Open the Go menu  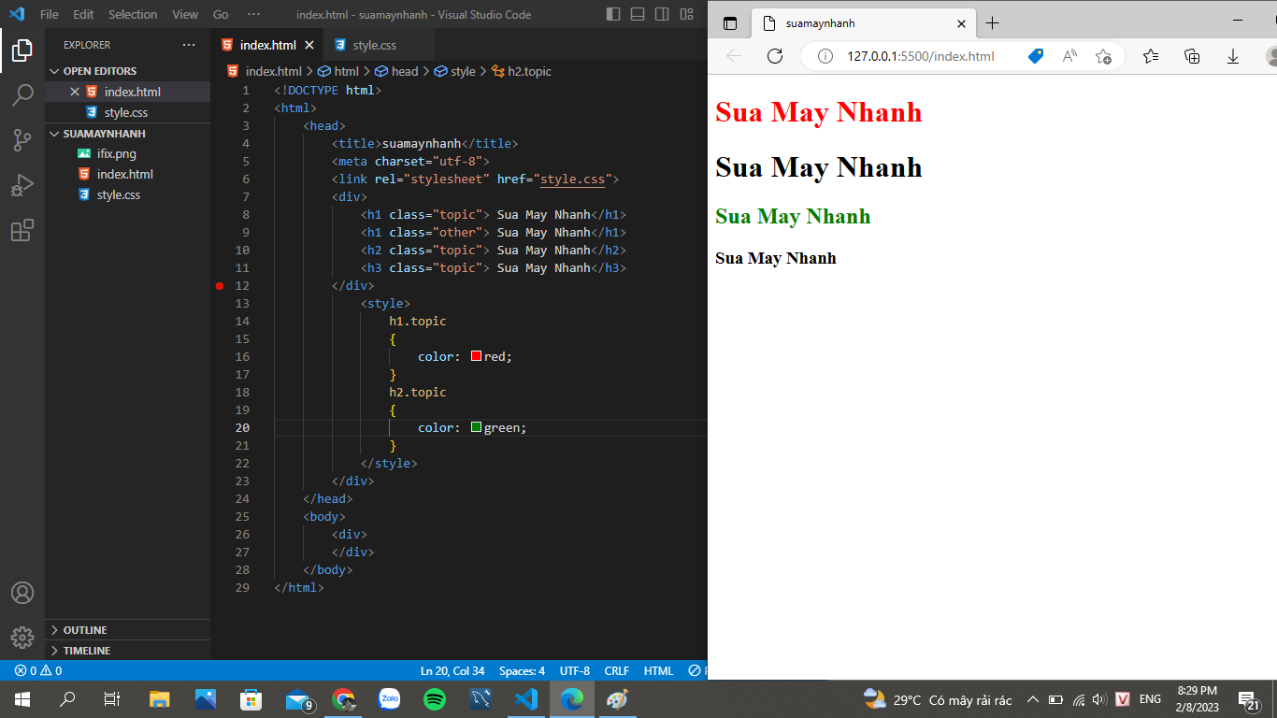click(x=221, y=14)
